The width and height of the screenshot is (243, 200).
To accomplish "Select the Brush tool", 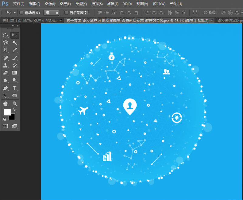I will click(15, 58).
